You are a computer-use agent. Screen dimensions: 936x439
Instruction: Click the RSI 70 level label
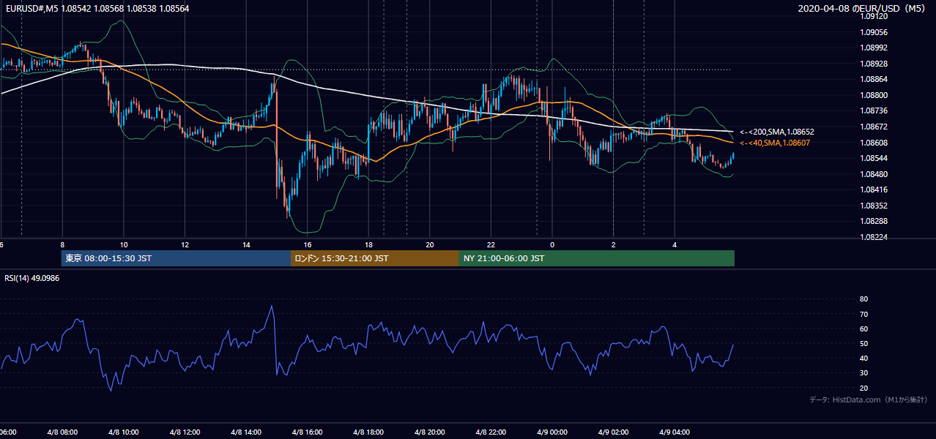pos(863,314)
